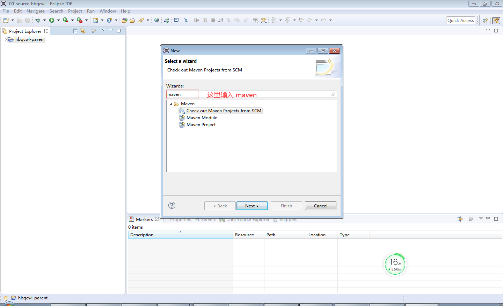Open Back navigation history dropdown
The width and height of the screenshot is (503, 306).
(x=316, y=20)
